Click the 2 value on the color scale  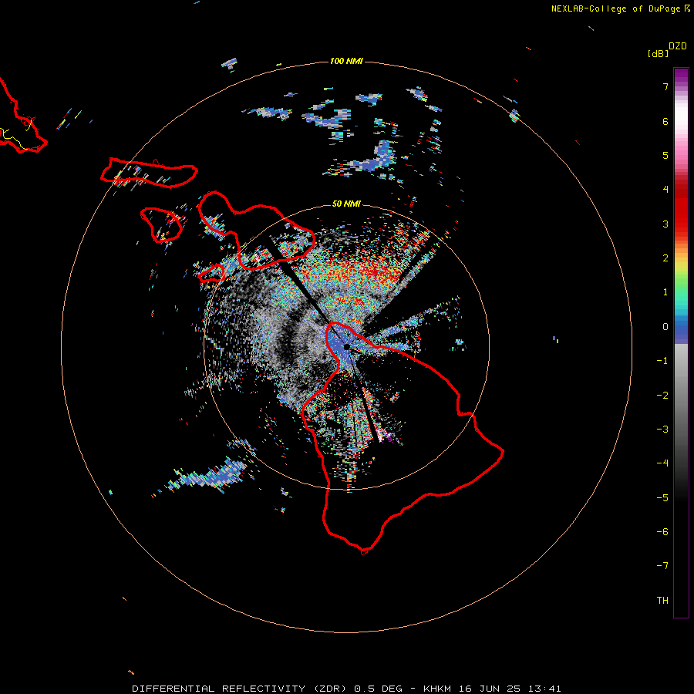(x=665, y=258)
